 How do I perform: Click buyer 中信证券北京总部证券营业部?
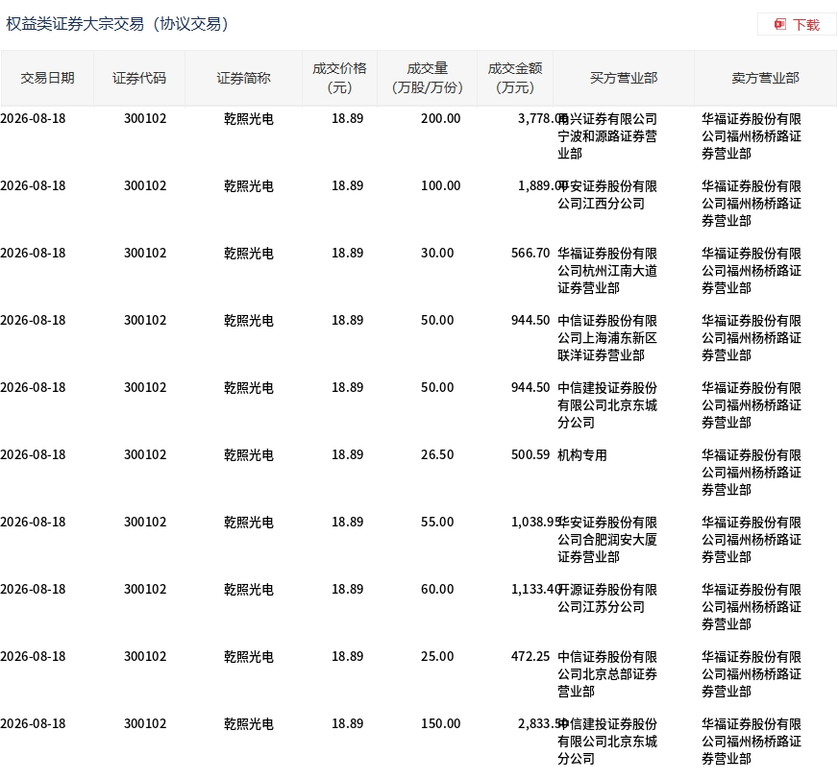tap(607, 674)
